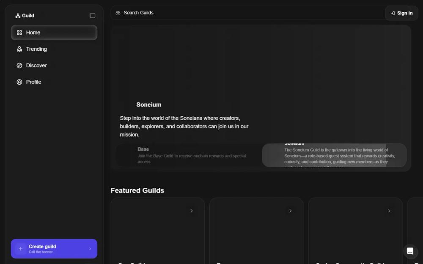Open the chat support bubble icon
The image size is (423, 264).
[x=410, y=251]
